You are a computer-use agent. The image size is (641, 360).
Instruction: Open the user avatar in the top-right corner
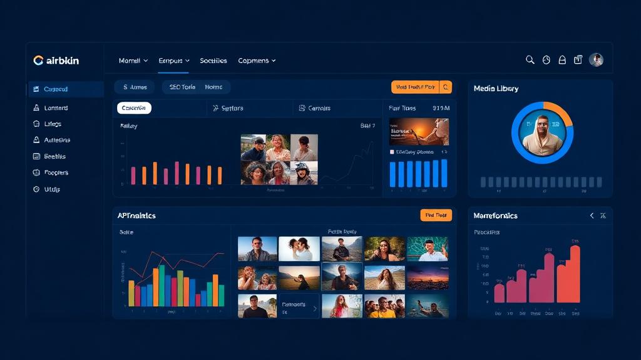(596, 59)
